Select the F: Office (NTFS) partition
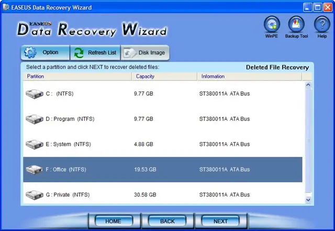The image size is (335, 231). point(163,169)
